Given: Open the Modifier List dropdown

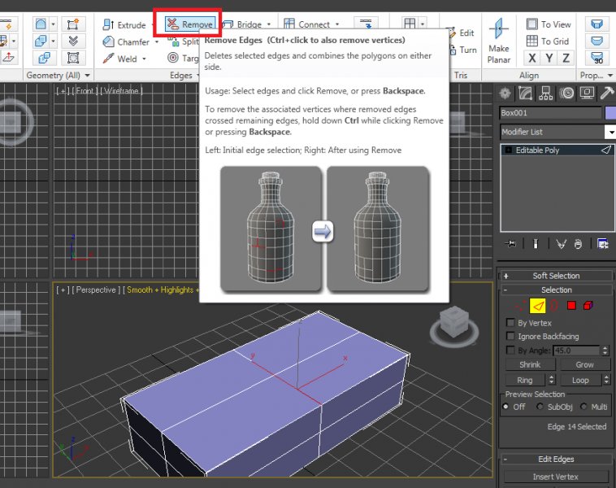Looking at the screenshot, I should coord(609,132).
